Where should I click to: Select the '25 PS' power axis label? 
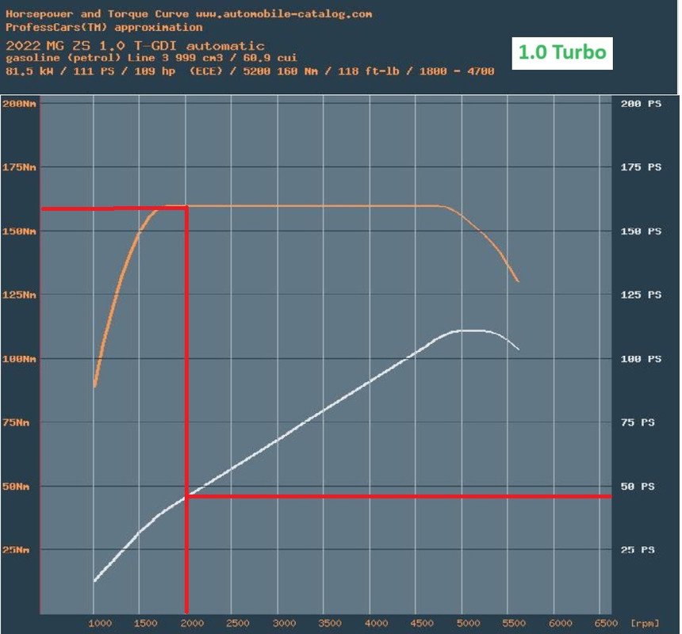638,550
